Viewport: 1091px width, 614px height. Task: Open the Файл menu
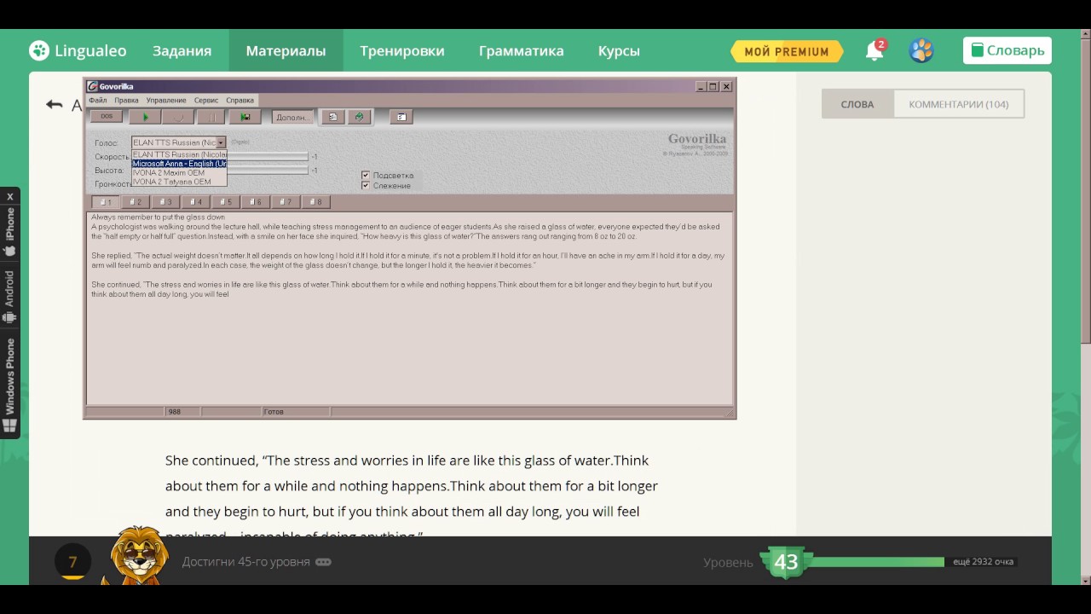(x=97, y=100)
